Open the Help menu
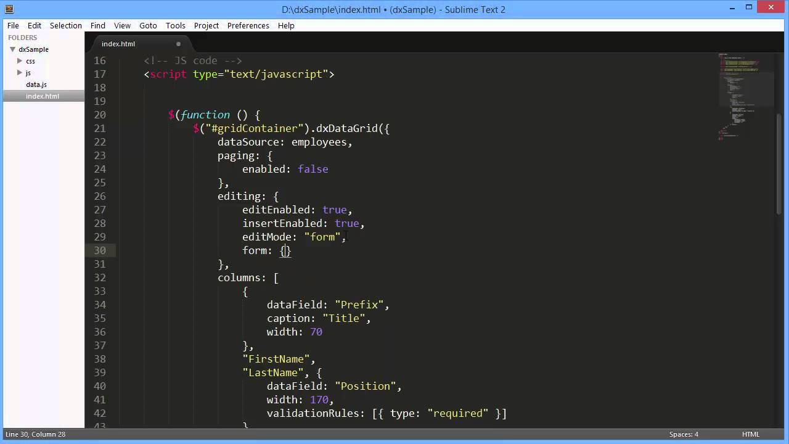The height and width of the screenshot is (444, 789). [286, 25]
